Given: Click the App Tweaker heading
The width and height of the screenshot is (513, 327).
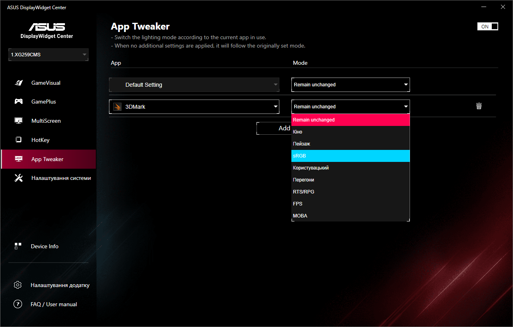Looking at the screenshot, I should click(140, 26).
